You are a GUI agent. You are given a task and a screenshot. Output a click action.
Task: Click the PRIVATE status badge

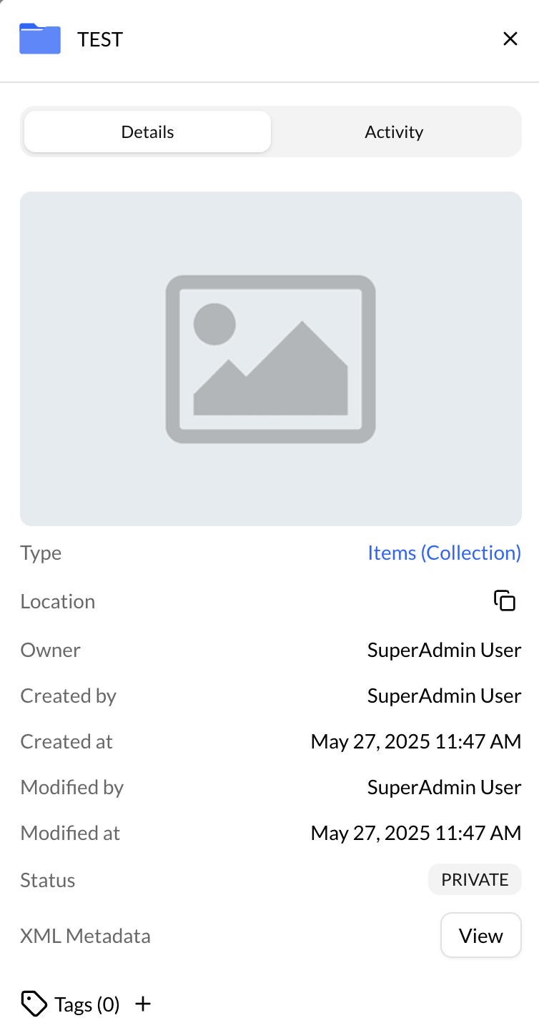475,880
